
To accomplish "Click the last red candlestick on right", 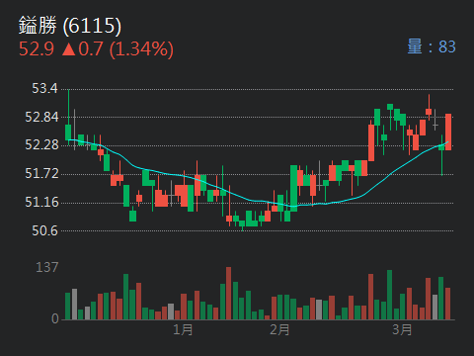I will tap(448, 132).
